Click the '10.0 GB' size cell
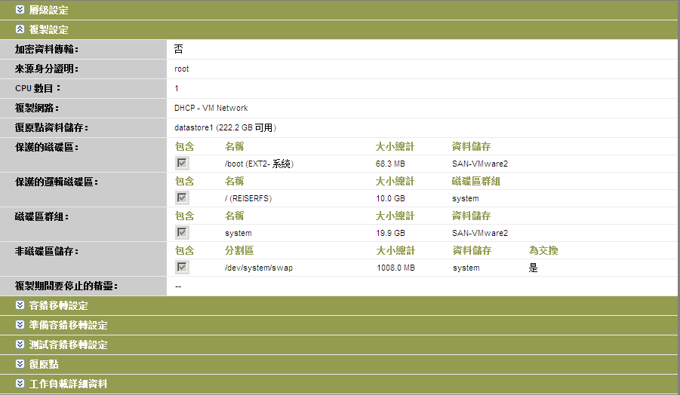The height and width of the screenshot is (395, 680). tap(390, 198)
